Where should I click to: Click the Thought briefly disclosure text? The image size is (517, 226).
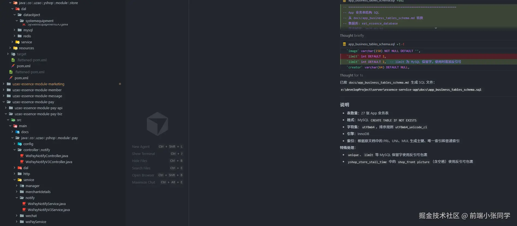pyautogui.click(x=352, y=35)
